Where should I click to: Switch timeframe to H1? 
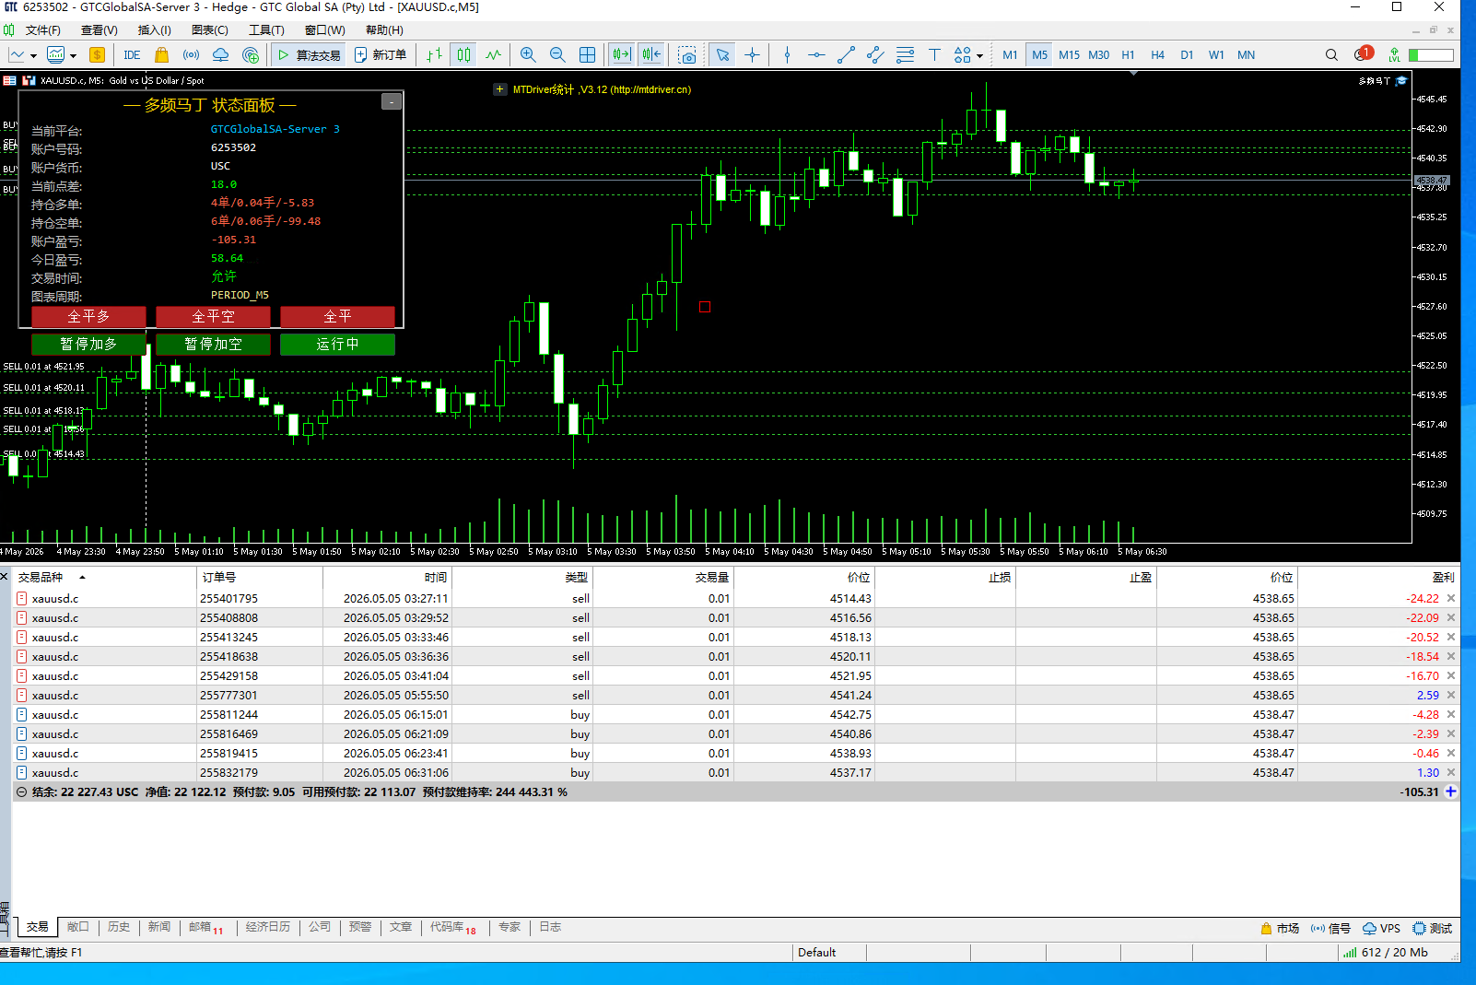click(1128, 55)
